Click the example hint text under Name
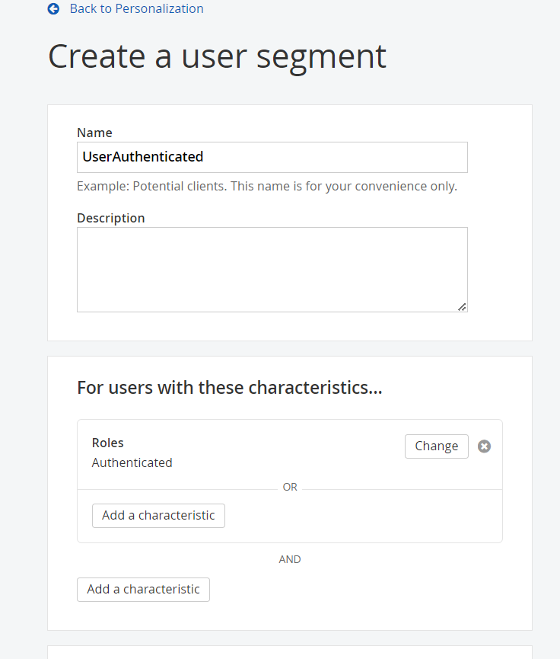The image size is (560, 659). [267, 186]
